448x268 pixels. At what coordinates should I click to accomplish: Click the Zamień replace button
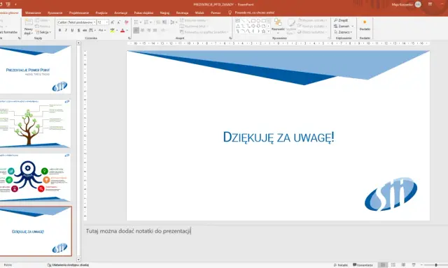coord(344,27)
